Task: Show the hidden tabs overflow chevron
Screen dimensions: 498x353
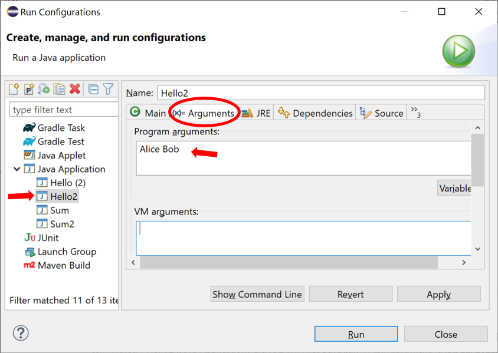Action: [x=416, y=113]
